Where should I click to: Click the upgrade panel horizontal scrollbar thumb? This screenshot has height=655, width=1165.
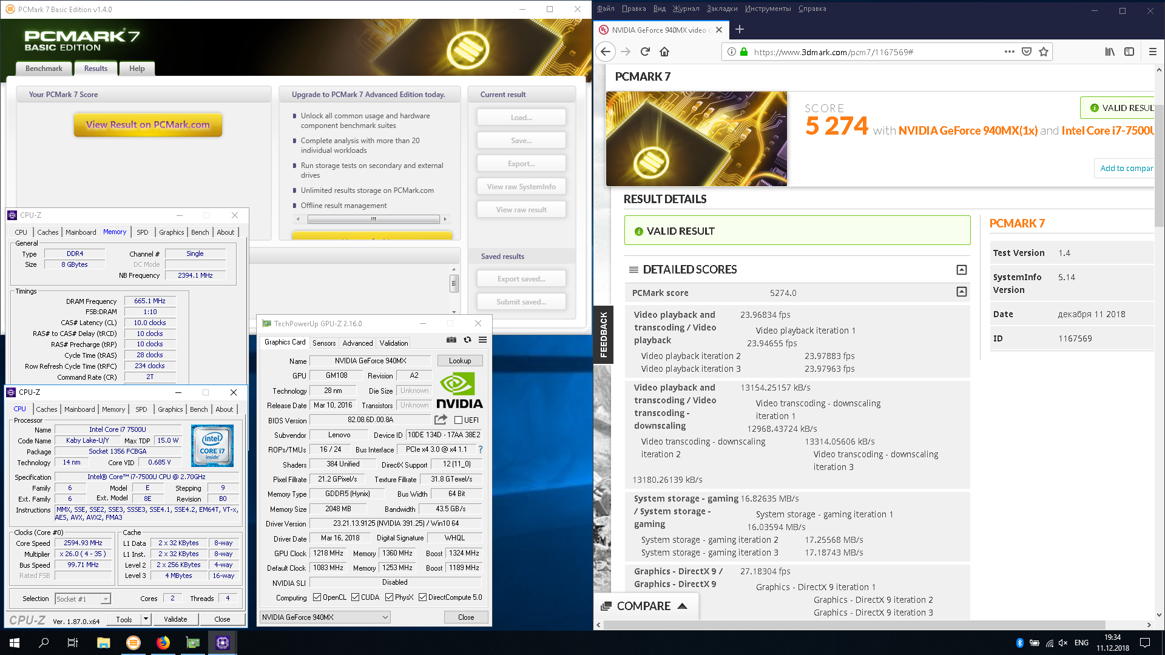(373, 219)
